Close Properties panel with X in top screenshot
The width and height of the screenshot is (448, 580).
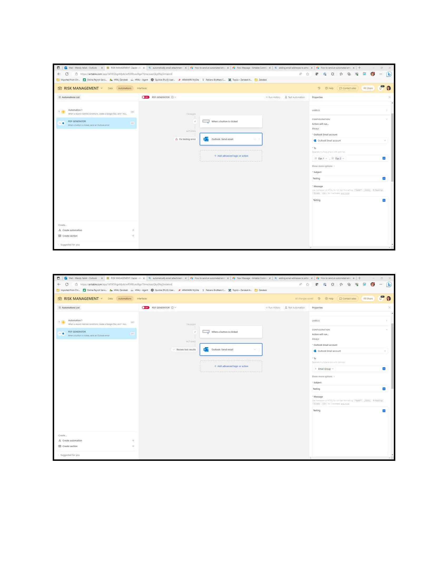tap(389, 97)
